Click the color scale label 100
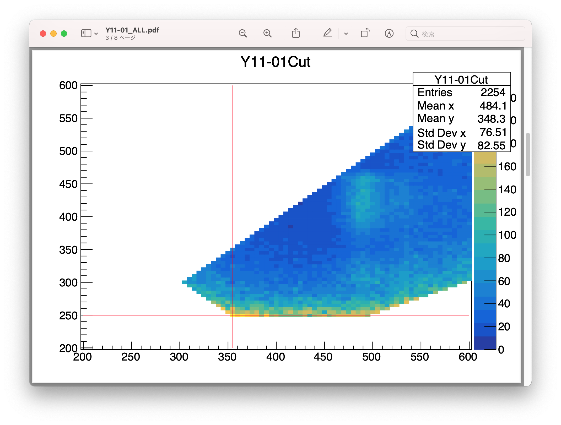Image resolution: width=561 pixels, height=425 pixels. 507,235
